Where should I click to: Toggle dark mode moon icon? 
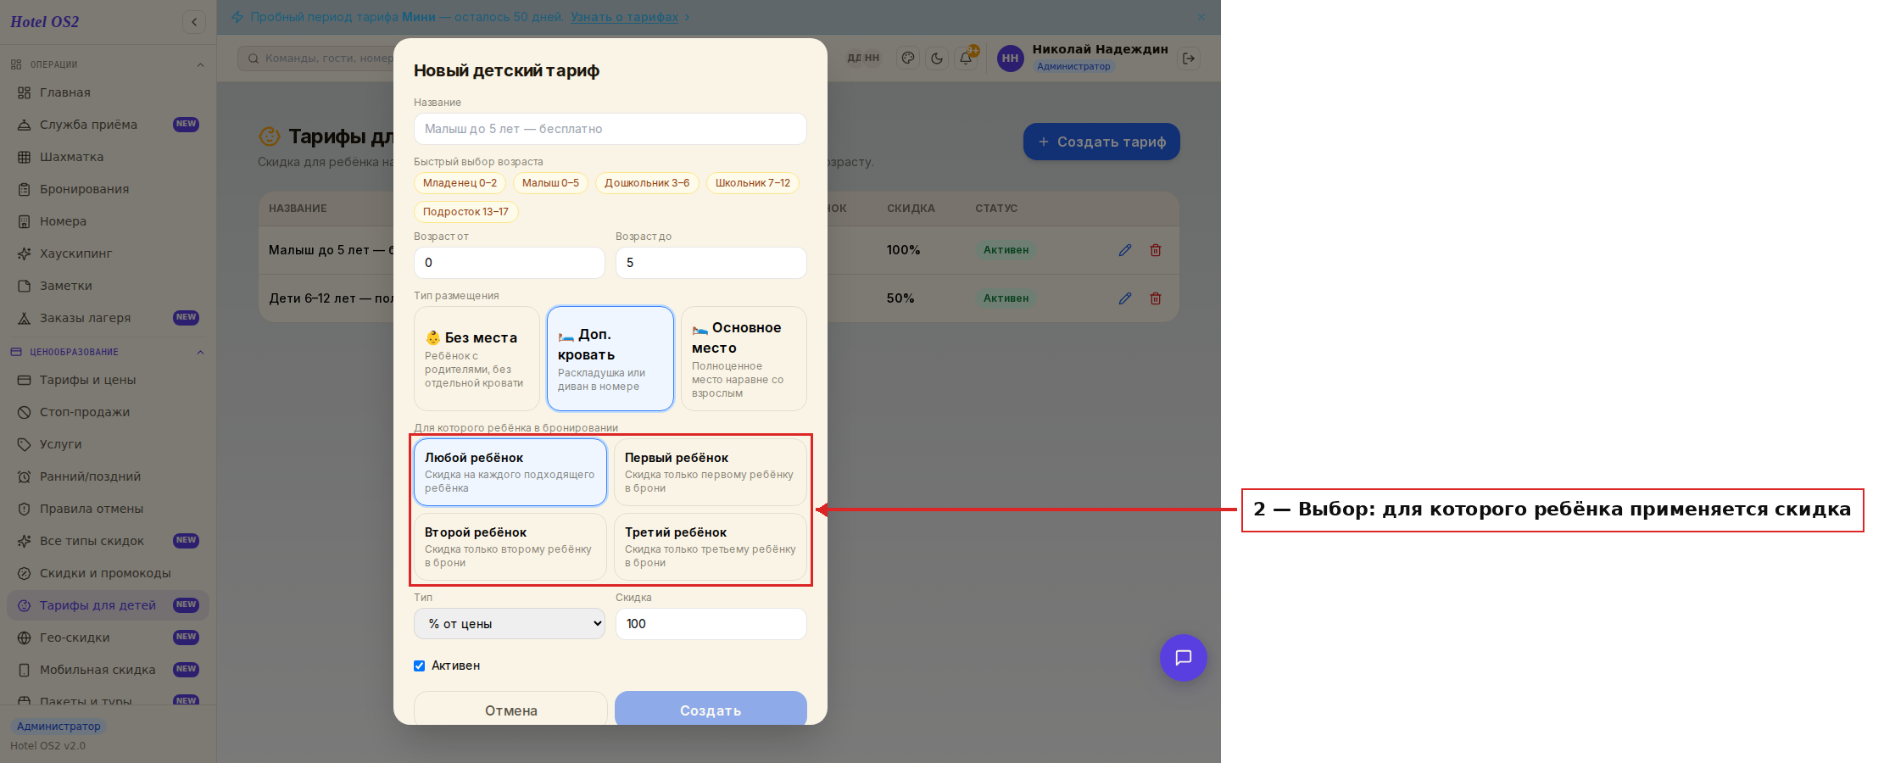point(937,58)
